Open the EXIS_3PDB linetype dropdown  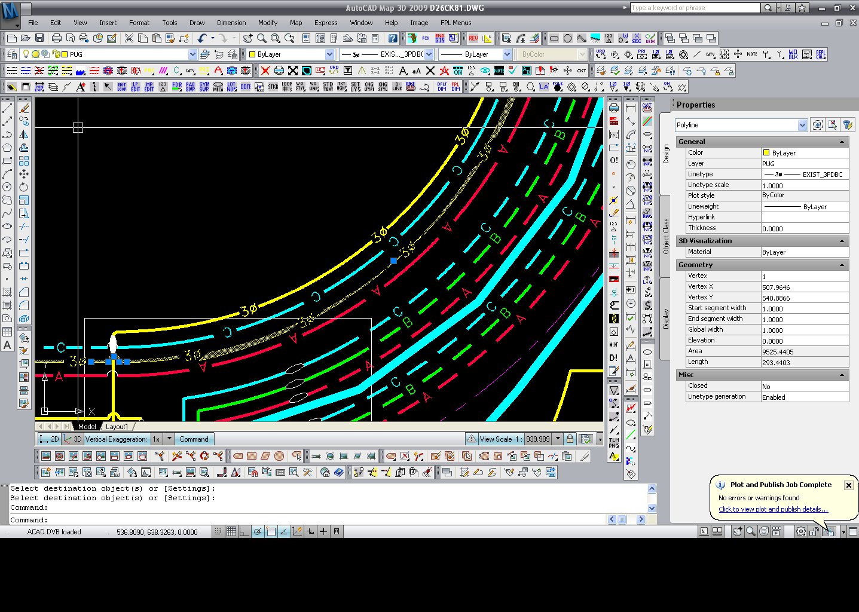[x=429, y=54]
